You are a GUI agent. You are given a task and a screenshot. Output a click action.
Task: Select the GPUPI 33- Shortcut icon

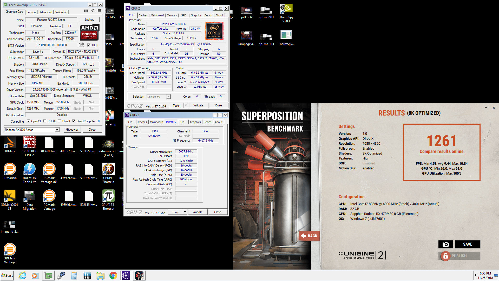click(108, 200)
